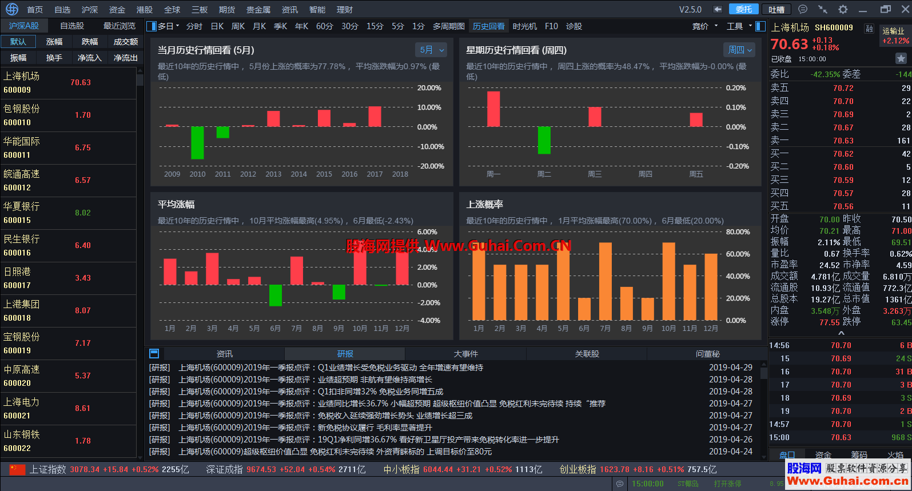
Task: Click the China flag icon in index bar
Action: (x=18, y=469)
